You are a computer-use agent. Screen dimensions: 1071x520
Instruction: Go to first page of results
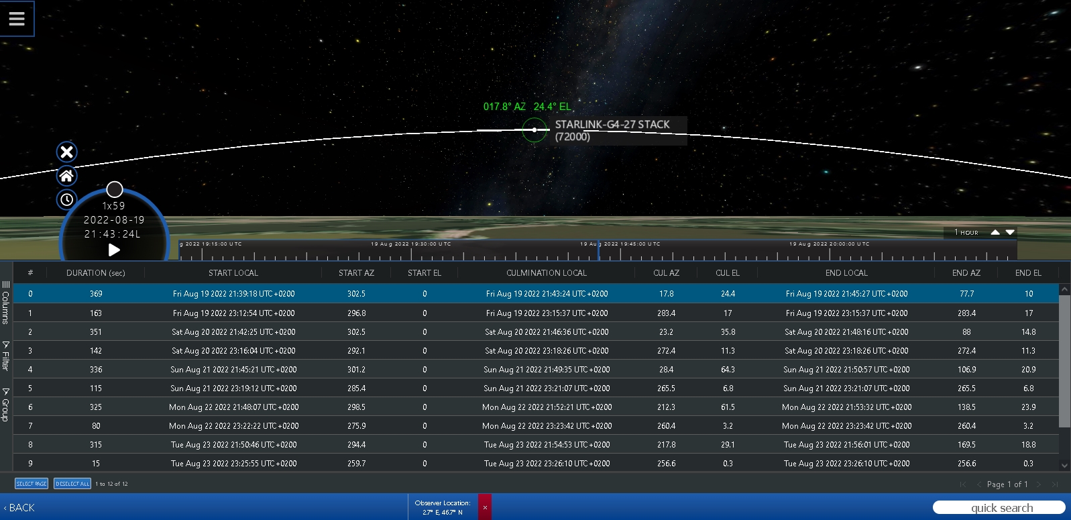(963, 484)
